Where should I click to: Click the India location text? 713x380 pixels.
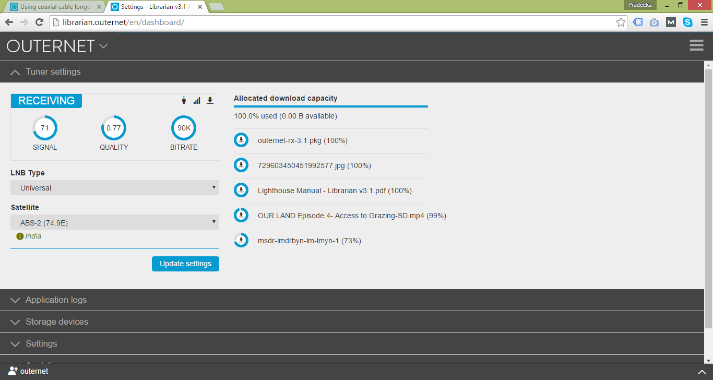33,236
